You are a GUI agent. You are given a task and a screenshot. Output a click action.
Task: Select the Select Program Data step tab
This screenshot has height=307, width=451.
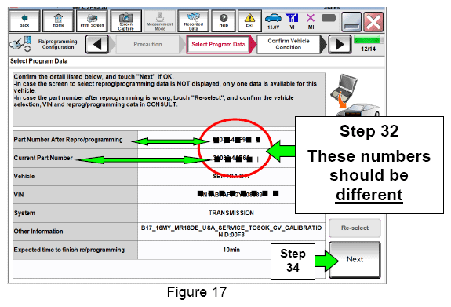(x=218, y=44)
